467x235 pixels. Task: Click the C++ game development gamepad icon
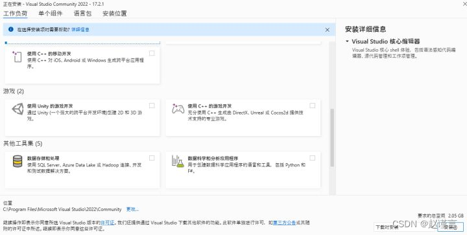click(178, 109)
